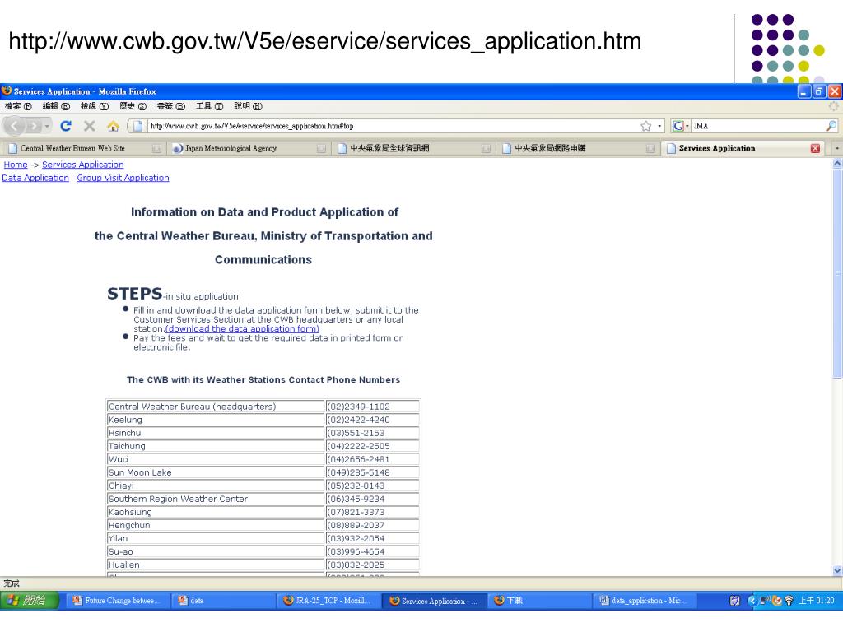Close the Central Weather Bureau Web Site tab
The height and width of the screenshot is (632, 843).
tap(156, 148)
